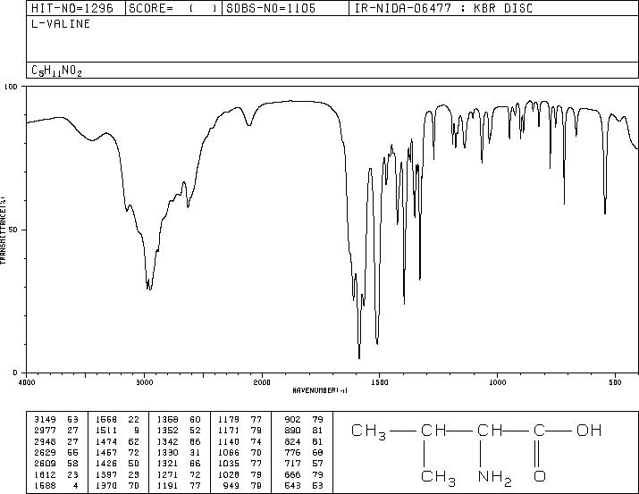This screenshot has width=639, height=494.
Task: Select peak table entry 1321
Action: pos(167,464)
